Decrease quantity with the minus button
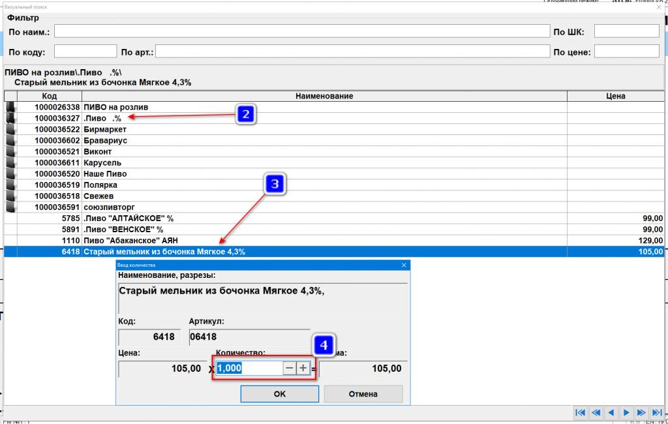 (290, 369)
